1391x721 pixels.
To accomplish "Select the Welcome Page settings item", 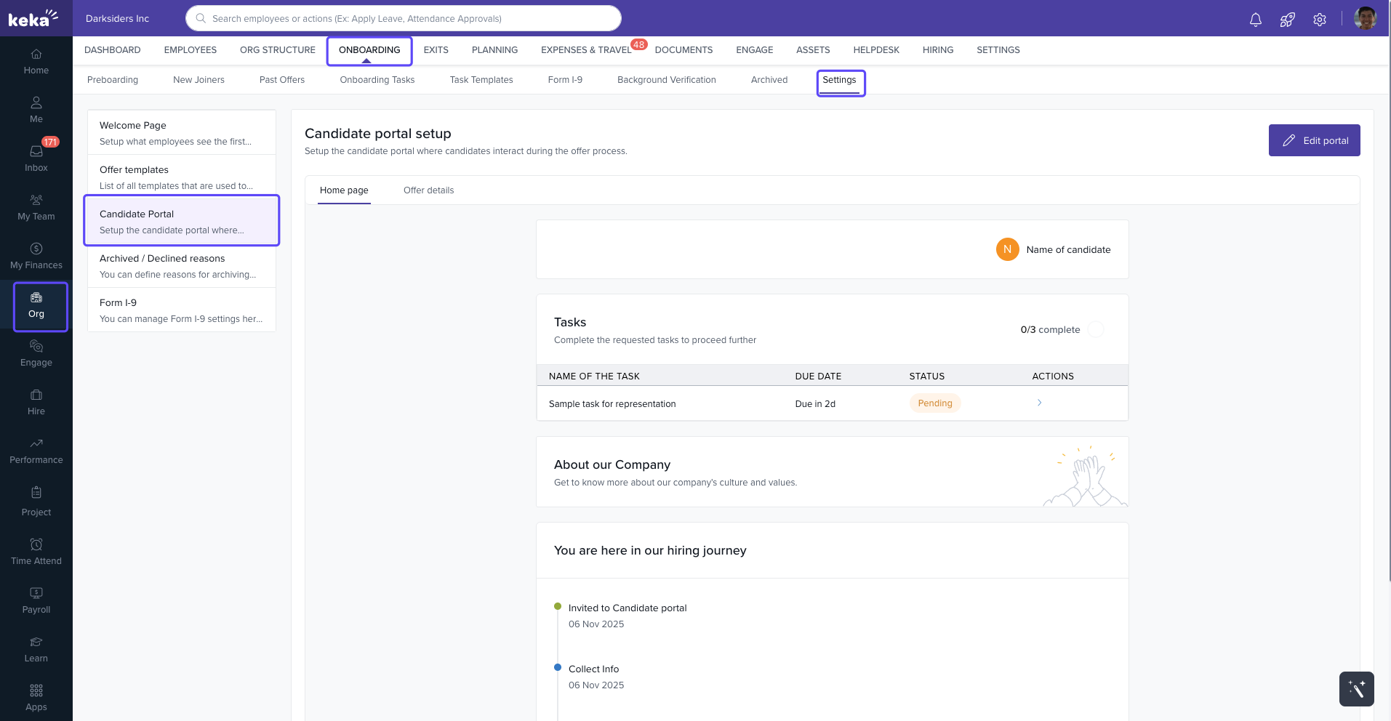I will click(182, 132).
